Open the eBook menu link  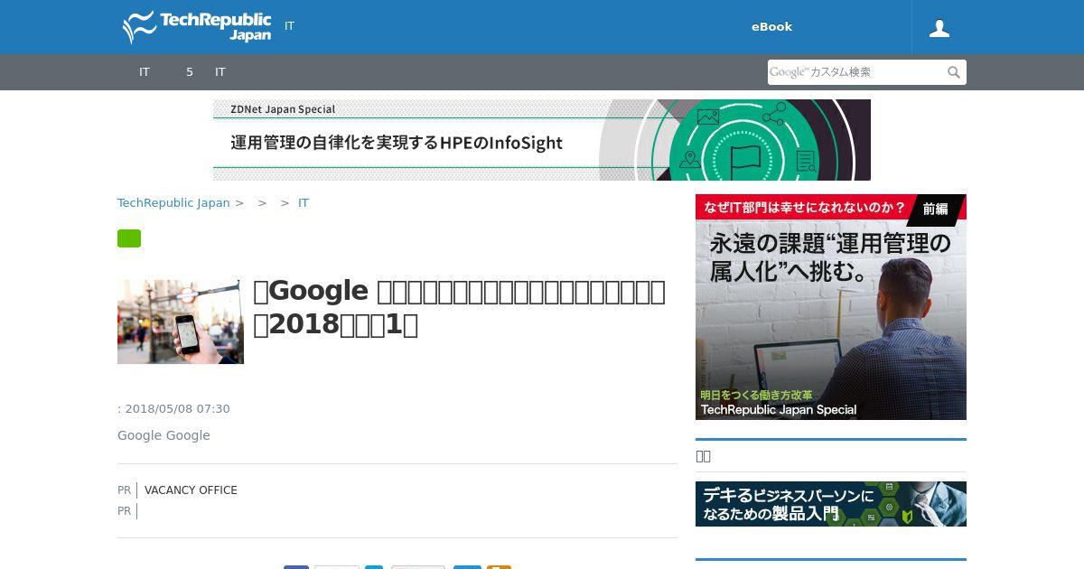point(771,27)
